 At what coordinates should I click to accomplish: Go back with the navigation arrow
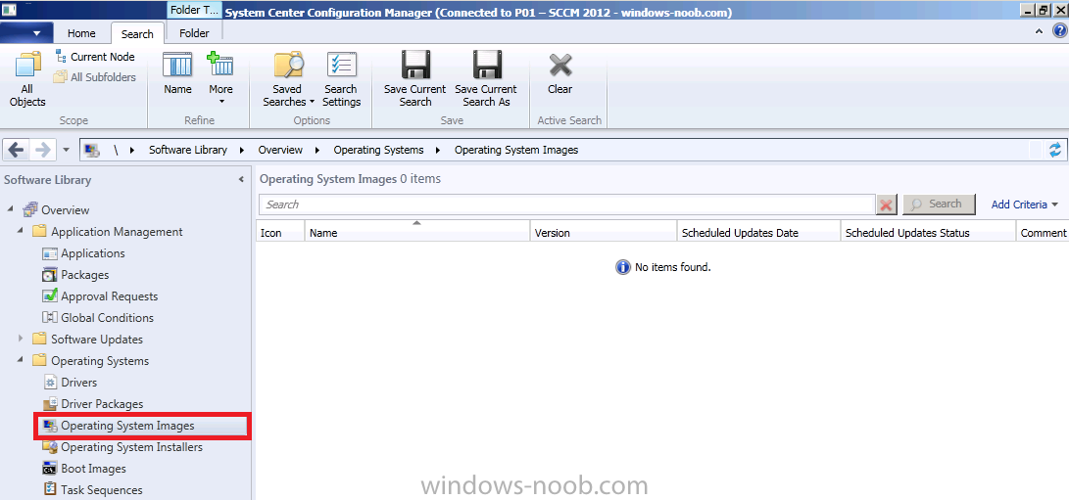(x=17, y=150)
